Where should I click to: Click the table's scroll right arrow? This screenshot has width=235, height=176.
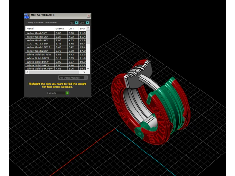(84, 72)
